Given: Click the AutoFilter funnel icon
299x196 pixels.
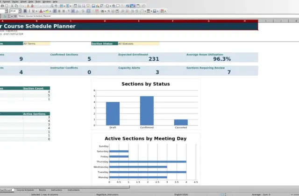Looking at the screenshot, I should (x=88, y=6).
